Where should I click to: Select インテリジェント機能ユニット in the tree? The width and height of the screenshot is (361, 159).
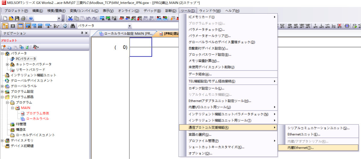(33, 75)
